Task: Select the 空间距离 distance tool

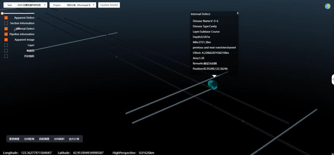Action: coord(29,139)
